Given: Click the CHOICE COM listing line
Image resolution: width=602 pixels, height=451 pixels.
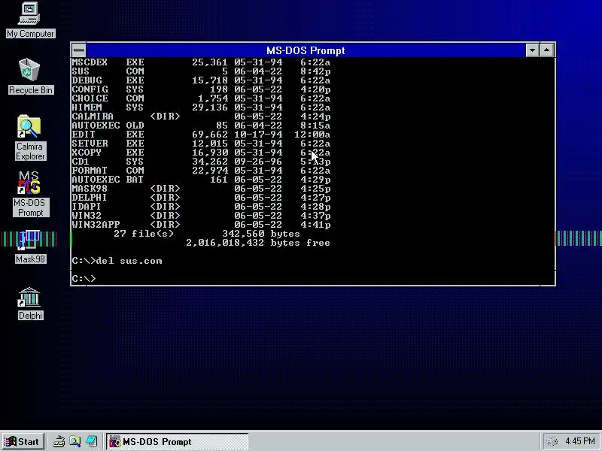Looking at the screenshot, I should point(201,98).
